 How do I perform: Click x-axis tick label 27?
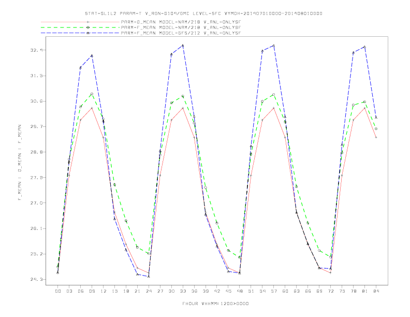click(x=160, y=291)
